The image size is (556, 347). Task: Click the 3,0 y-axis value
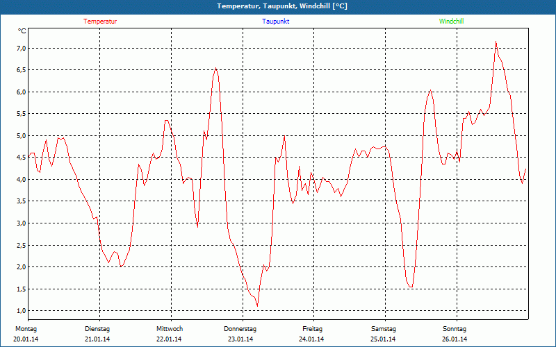tap(22, 223)
